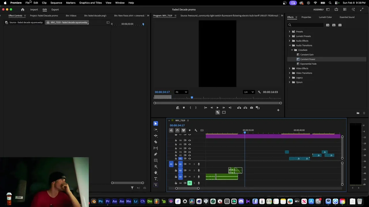Export a frame with the camera icon
This screenshot has width=369, height=207.
coord(252,108)
